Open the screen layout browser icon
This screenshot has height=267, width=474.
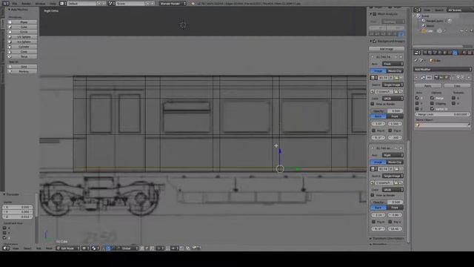(x=63, y=3)
